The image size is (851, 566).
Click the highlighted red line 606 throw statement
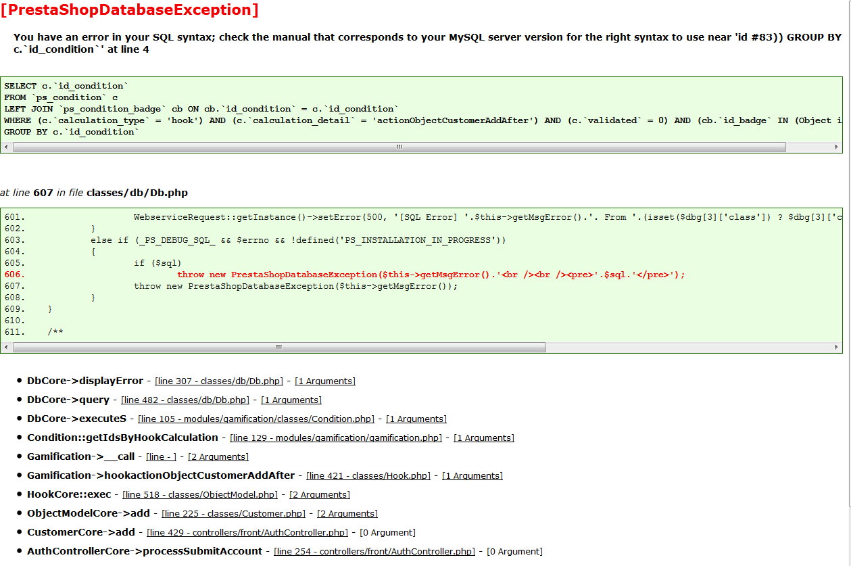(x=431, y=275)
